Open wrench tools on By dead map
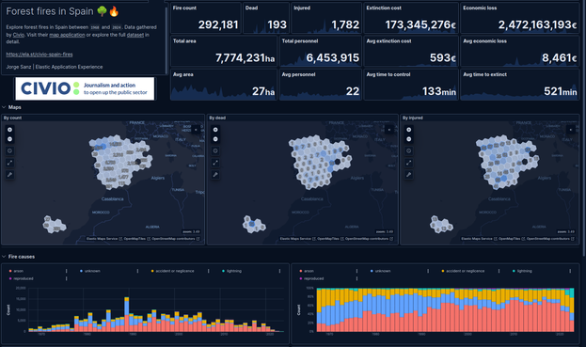The image size is (586, 347). pyautogui.click(x=215, y=175)
